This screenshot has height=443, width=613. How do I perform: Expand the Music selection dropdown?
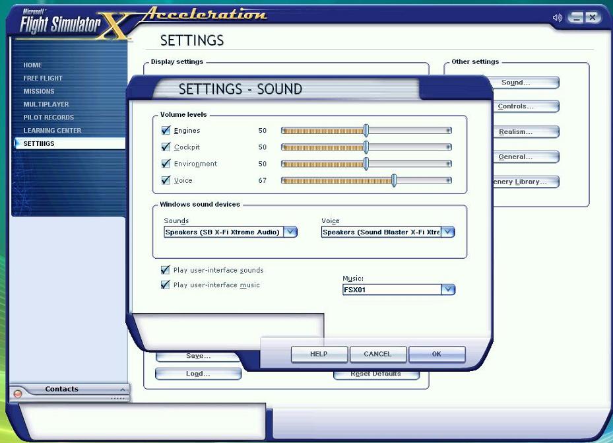(x=448, y=290)
